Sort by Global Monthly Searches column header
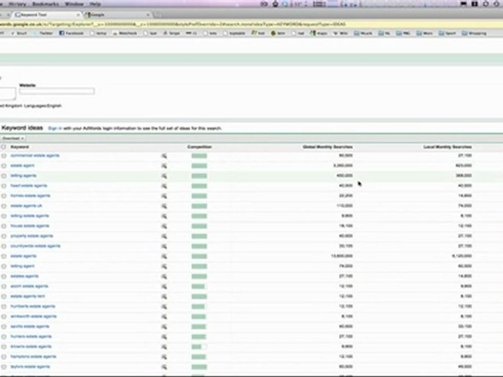503x377 pixels. tap(327, 147)
